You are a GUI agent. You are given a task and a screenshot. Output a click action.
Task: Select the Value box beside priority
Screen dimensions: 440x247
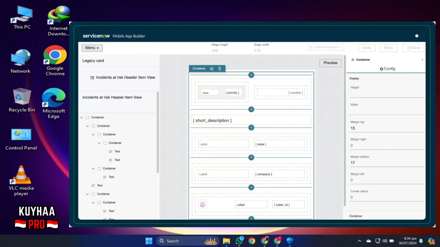(210, 93)
